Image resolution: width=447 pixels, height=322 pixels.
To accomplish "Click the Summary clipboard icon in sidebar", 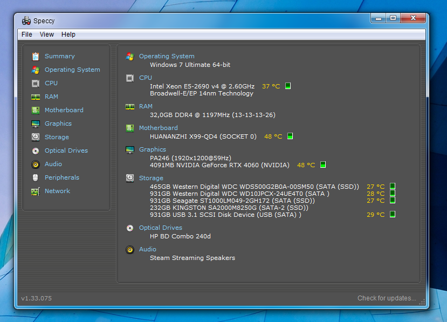I will (36, 57).
